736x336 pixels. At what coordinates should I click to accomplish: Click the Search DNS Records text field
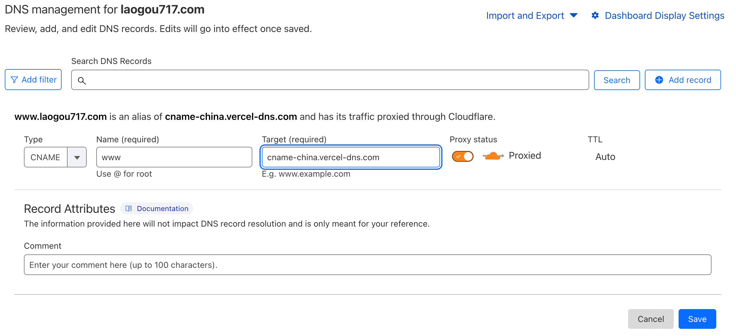tap(329, 80)
